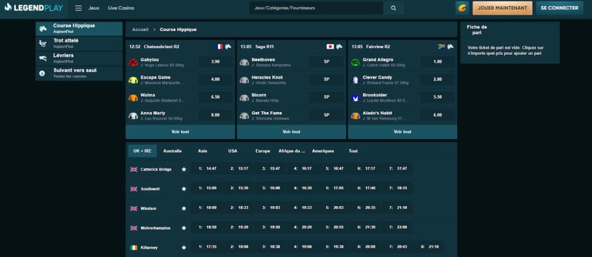
Task: Favorite Southwell with its star
Action: click(x=184, y=189)
